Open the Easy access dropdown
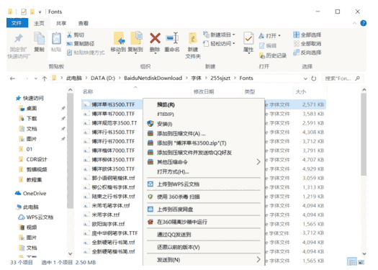The height and width of the screenshot is (270, 378). (x=219, y=44)
